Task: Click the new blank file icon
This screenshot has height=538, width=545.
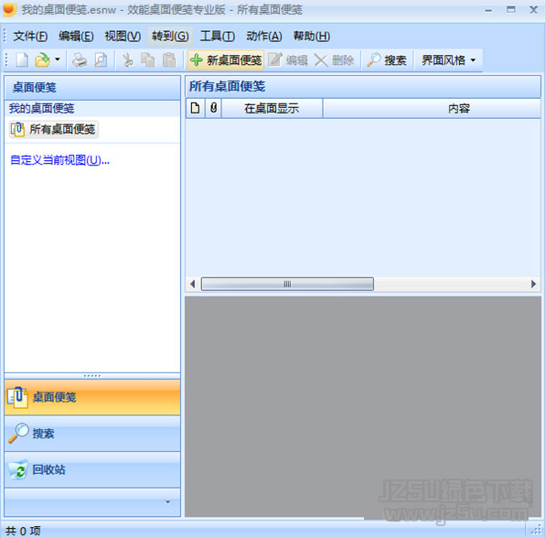Action: (x=22, y=60)
